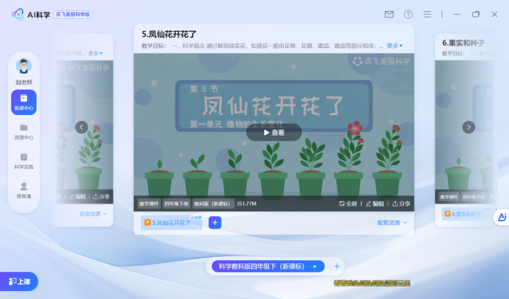This screenshot has width=509, height=299.
Task: Open 班级墙 in the sidebar
Action: point(24,190)
